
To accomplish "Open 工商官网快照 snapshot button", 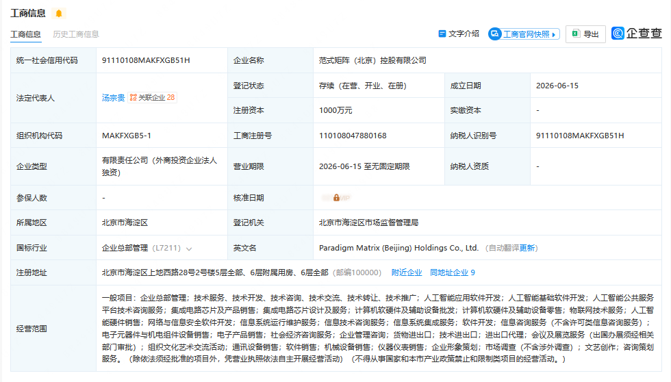I will pyautogui.click(x=524, y=34).
